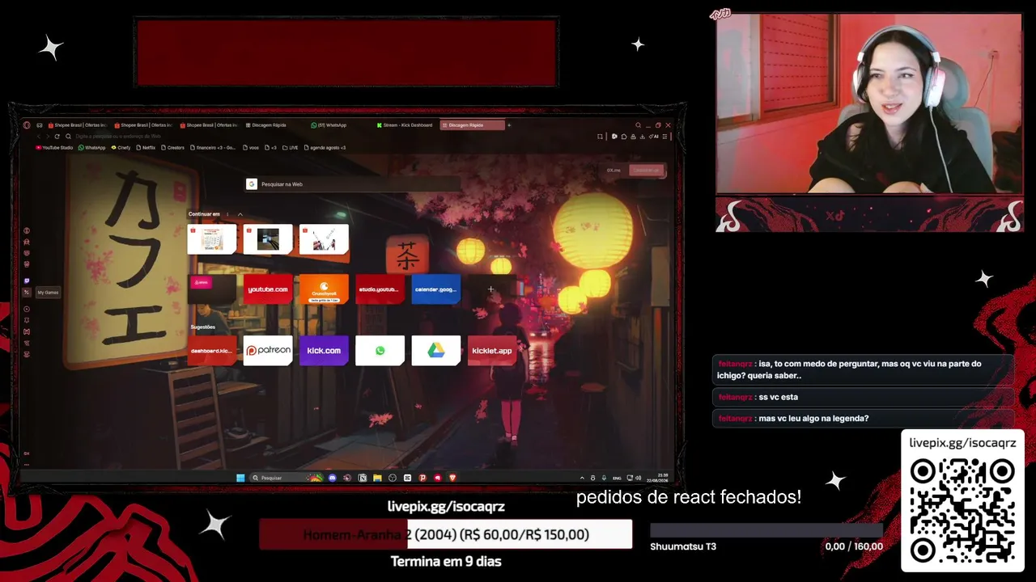Open the YouTube Studio bookmark
1036x582 pixels.
pyautogui.click(x=54, y=148)
